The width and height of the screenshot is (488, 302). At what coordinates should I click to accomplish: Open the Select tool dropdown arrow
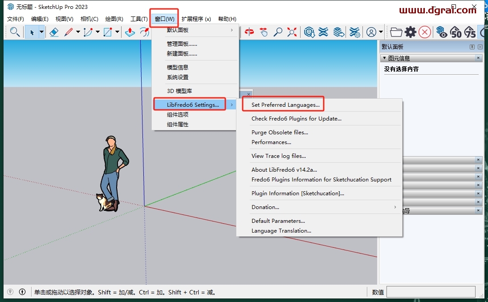click(x=41, y=32)
